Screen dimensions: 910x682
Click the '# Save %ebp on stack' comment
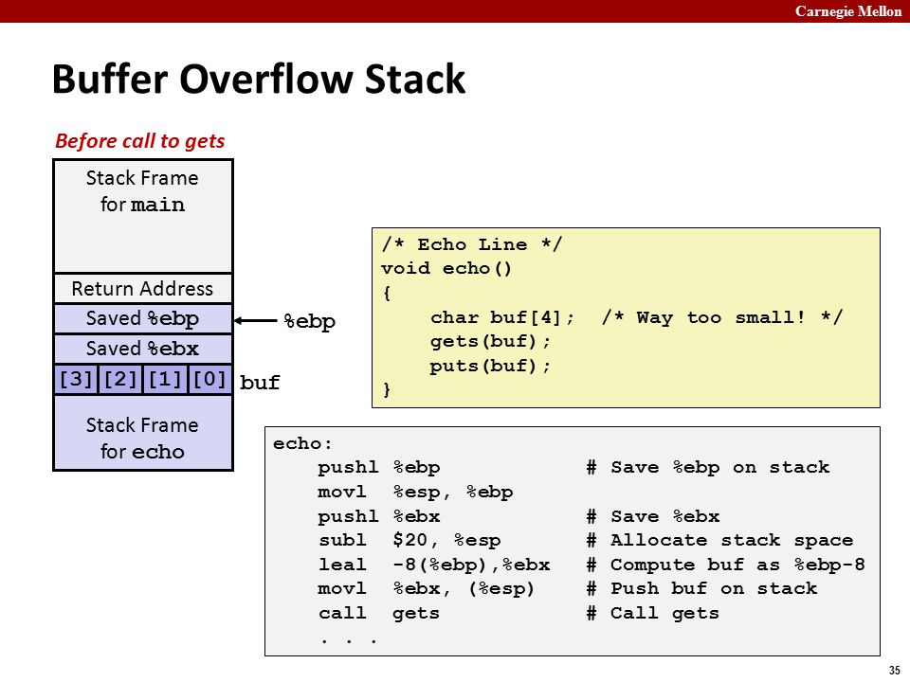pos(707,467)
